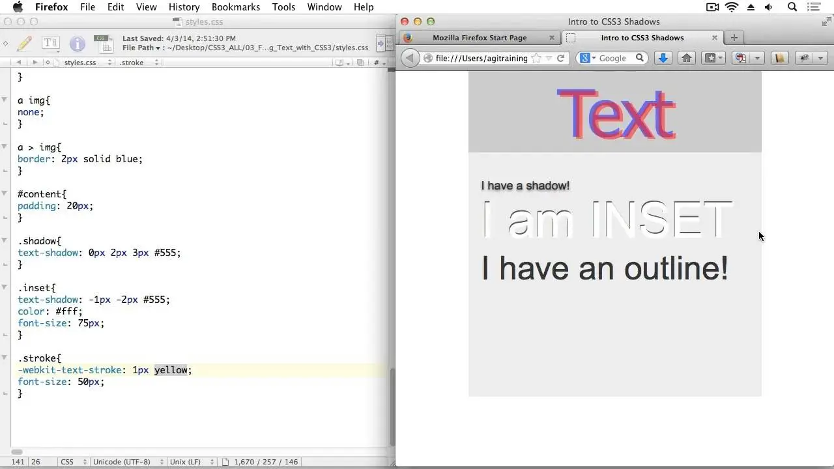Image resolution: width=834 pixels, height=469 pixels.
Task: Click the blue info icon in BBEdit toolbar
Action: pyautogui.click(x=78, y=44)
